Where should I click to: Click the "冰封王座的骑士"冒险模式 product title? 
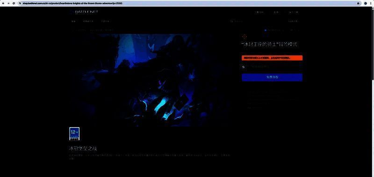(269, 44)
